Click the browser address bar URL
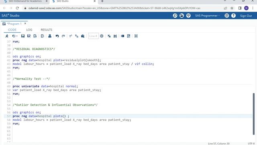Image resolution: width=257 pixels, height=145 pixels. [114, 8]
